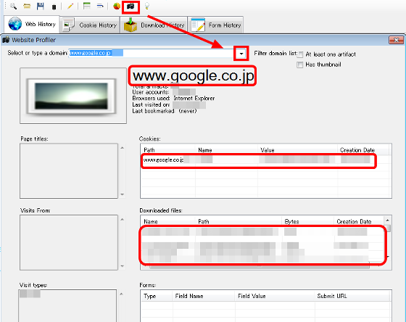406x322 pixels.
Task: Click the light bulb tips icon
Action: click(146, 6)
